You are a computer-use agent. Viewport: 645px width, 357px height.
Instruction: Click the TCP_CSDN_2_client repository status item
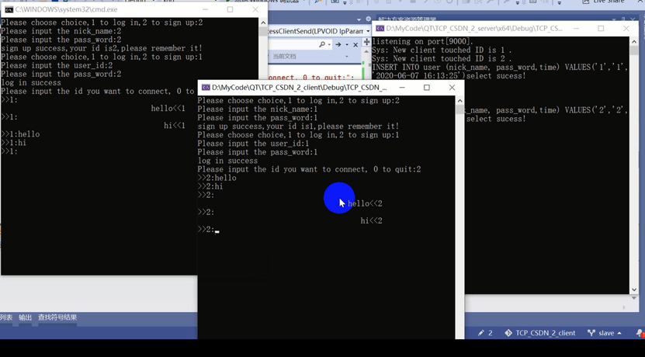[x=540, y=333]
